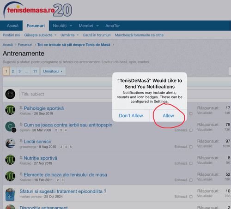Select the Lectii servicii thread checkbox
The height and width of the screenshot is (209, 231).
(191, 147)
